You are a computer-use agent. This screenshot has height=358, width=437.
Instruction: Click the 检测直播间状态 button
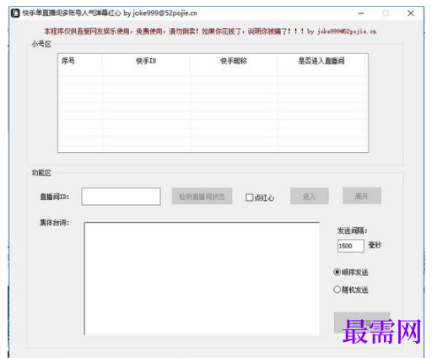coord(202,196)
